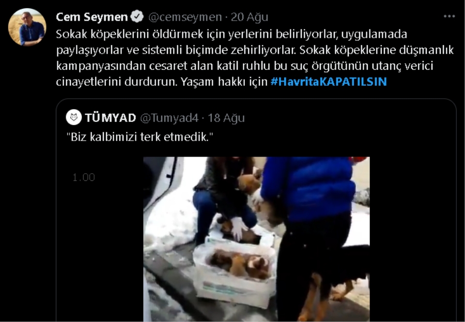
Task: Click the verified badge beside Cem Seymen
Action: pyautogui.click(x=137, y=17)
